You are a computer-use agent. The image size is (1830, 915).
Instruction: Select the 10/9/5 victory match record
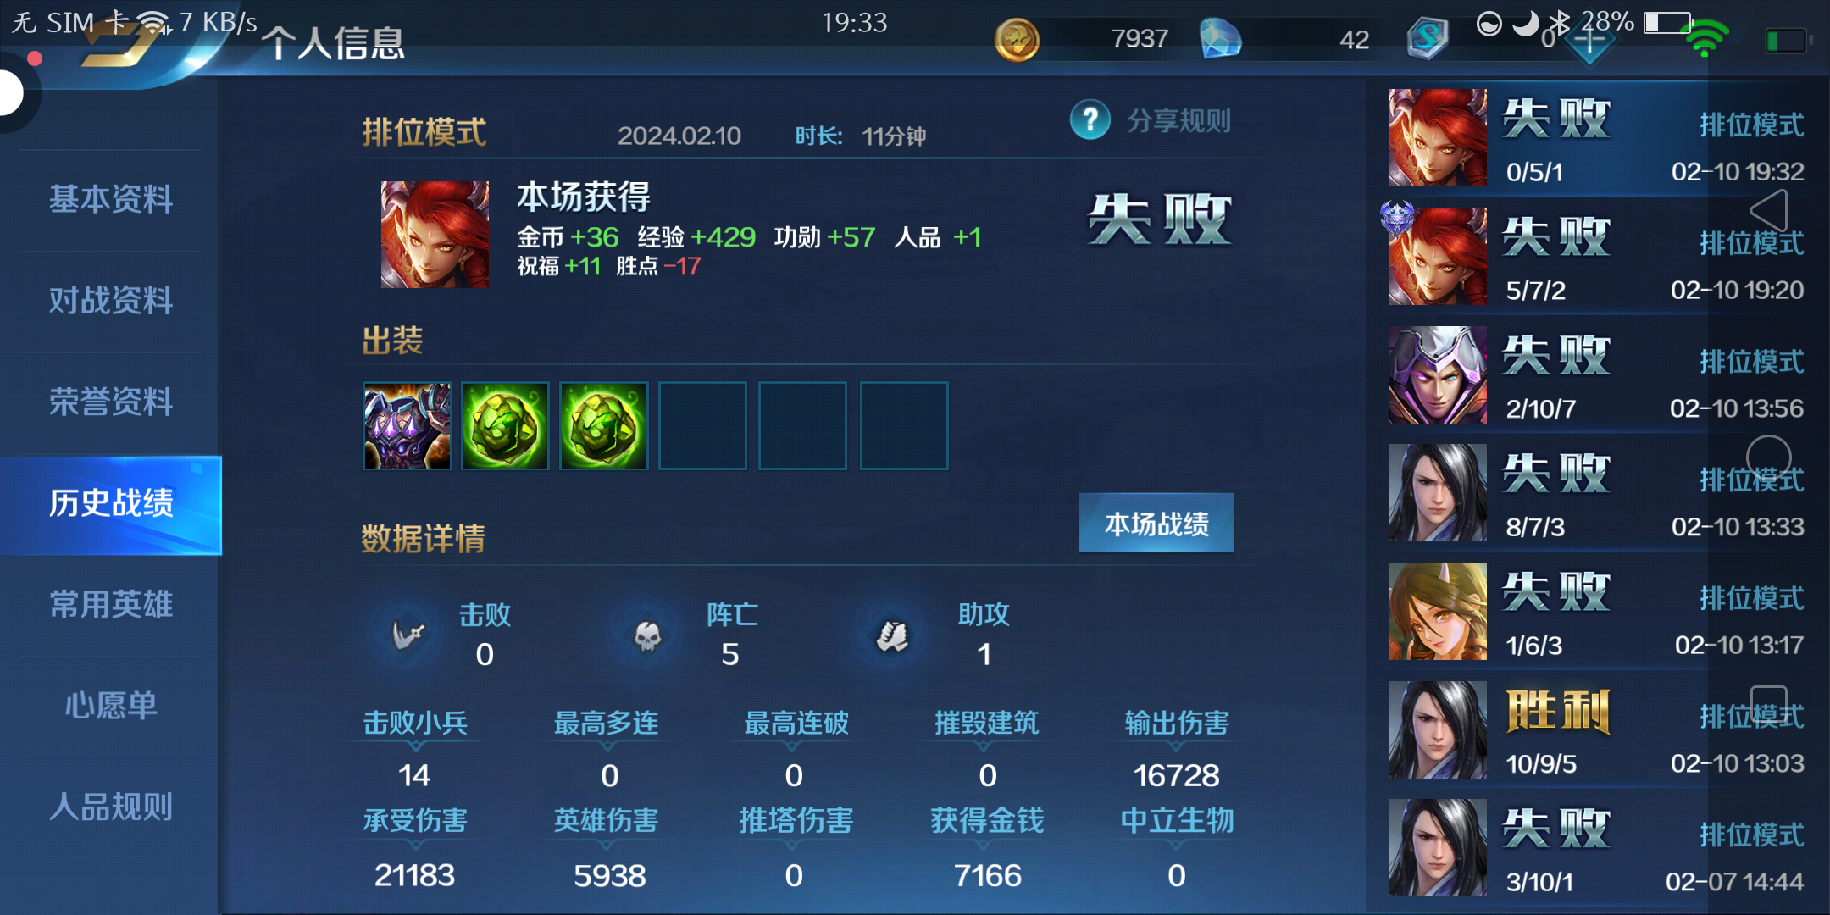point(1598,730)
